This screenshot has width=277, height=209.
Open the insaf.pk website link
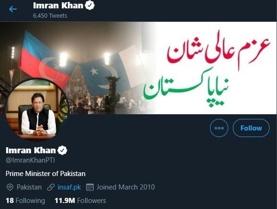click(x=69, y=187)
